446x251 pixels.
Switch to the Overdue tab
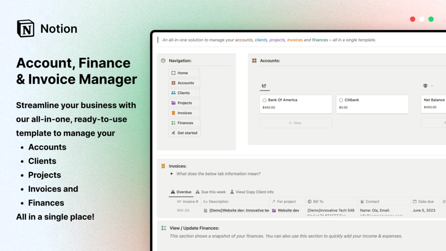pyautogui.click(x=181, y=192)
